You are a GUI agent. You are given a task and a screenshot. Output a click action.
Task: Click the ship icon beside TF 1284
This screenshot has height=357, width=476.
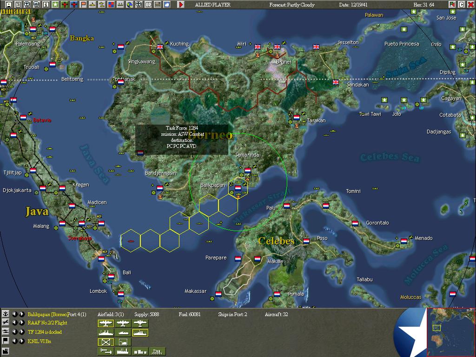pos(5,331)
